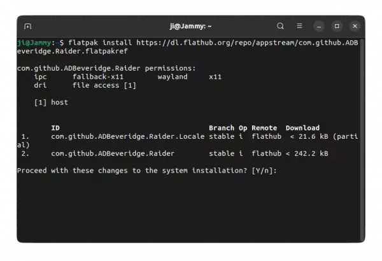Click the '[Y/n]:' confirmation prompt
Screen dimensions: 382x261
[264, 171]
